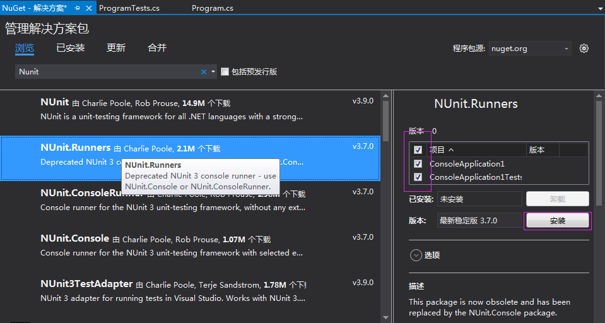Select the NUnit3TestAdapter package row
This screenshot has height=323, width=605.
191,294
